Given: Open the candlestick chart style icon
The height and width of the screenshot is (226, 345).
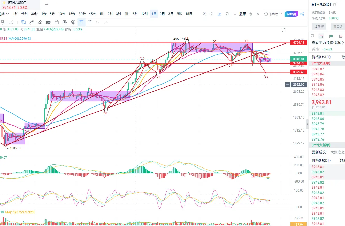Looking at the screenshot, I should click(48, 22).
